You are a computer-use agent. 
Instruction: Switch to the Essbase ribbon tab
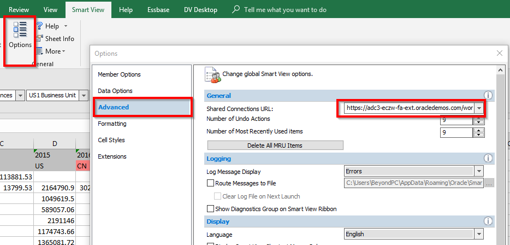pos(158,10)
